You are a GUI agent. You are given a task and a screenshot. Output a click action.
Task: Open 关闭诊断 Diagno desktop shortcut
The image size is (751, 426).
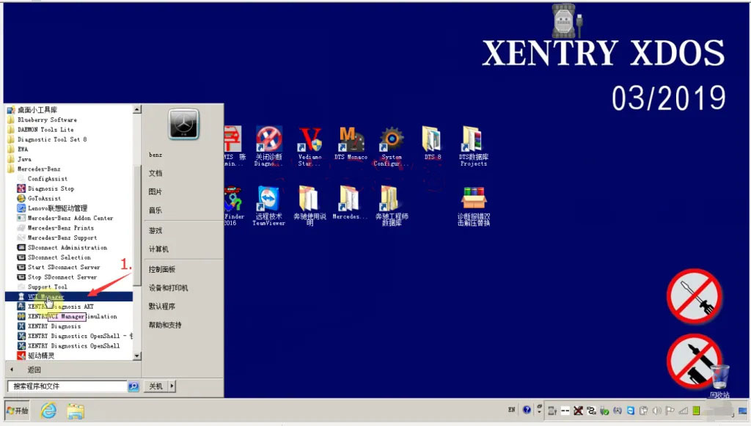[x=268, y=146]
